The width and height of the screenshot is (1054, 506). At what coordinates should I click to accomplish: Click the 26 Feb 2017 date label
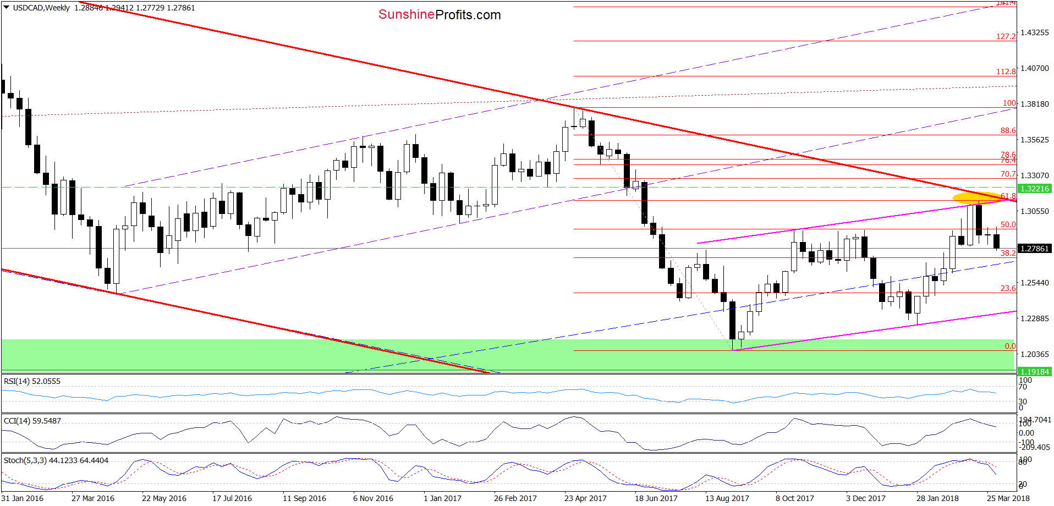515,498
